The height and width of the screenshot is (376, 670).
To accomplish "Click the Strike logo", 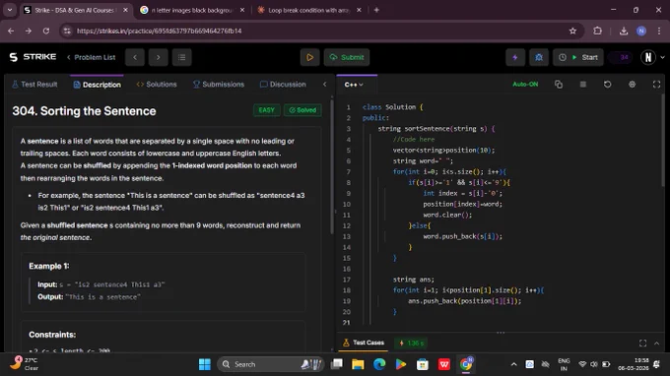I will click(33, 57).
